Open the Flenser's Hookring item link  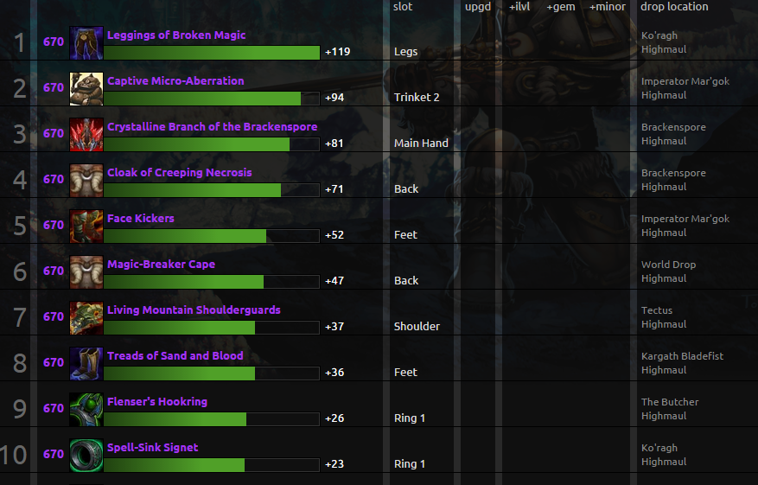pyautogui.click(x=157, y=402)
